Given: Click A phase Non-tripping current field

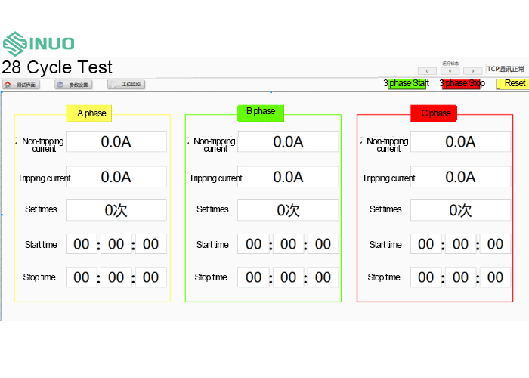Looking at the screenshot, I should pyautogui.click(x=116, y=141).
